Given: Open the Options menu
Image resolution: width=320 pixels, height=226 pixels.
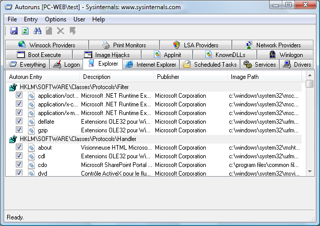Looking at the screenshot, I should pyautogui.click(x=56, y=19).
